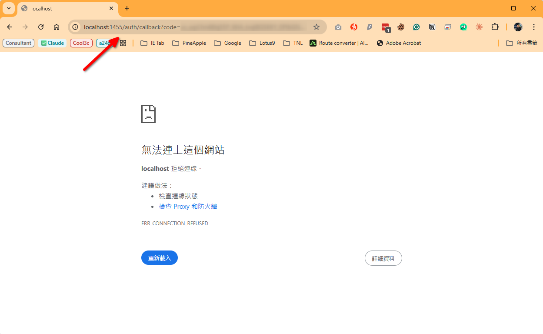Screen dimensions: 543x334
Task: Open the Grammarly extension icon
Action: [x=416, y=27]
